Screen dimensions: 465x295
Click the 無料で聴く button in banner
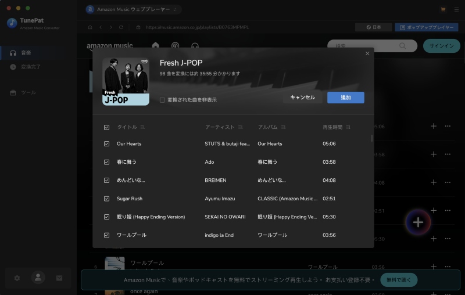(x=399, y=280)
